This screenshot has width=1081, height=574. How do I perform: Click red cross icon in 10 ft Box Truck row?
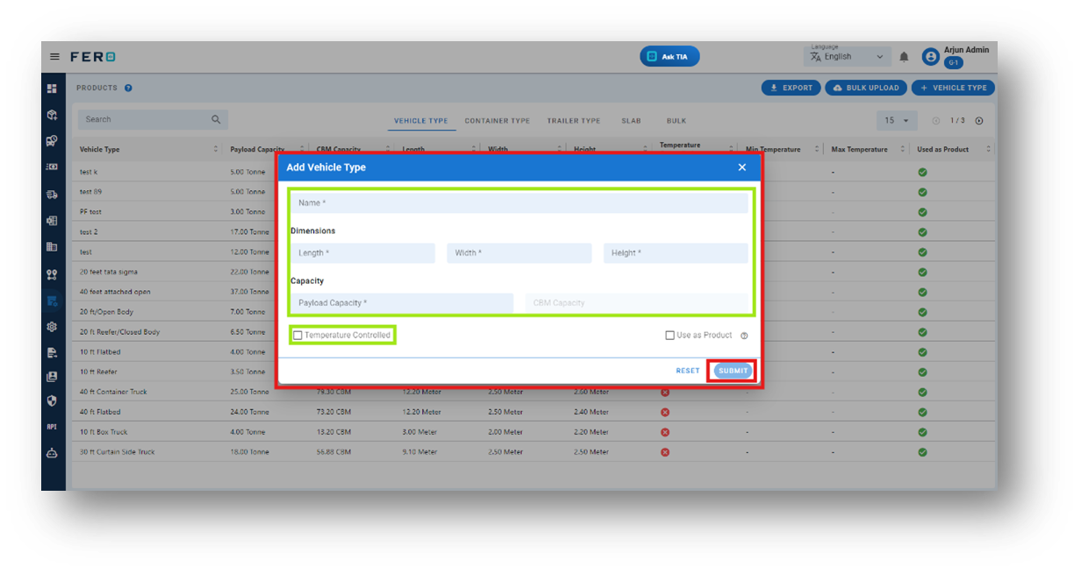coord(665,432)
